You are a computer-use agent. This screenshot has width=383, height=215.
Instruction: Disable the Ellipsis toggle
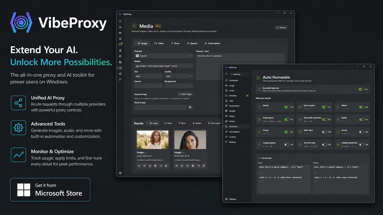pyautogui.click(x=362, y=107)
